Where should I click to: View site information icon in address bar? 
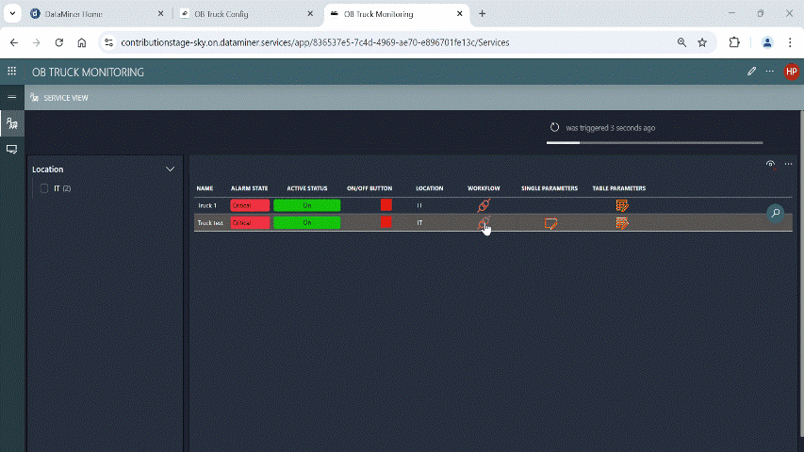(108, 42)
